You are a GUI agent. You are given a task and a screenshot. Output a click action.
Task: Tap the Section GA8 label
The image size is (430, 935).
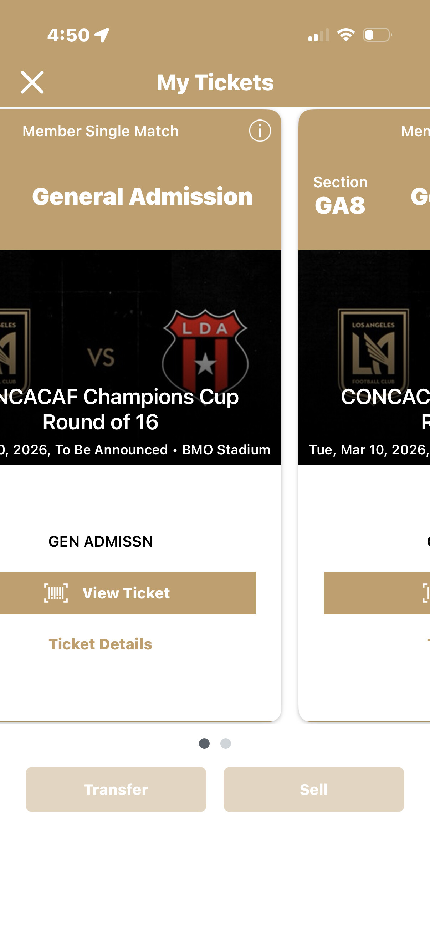(341, 196)
